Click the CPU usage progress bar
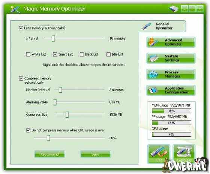Viewport: 210px width, 174px height. pyautogui.click(x=171, y=134)
